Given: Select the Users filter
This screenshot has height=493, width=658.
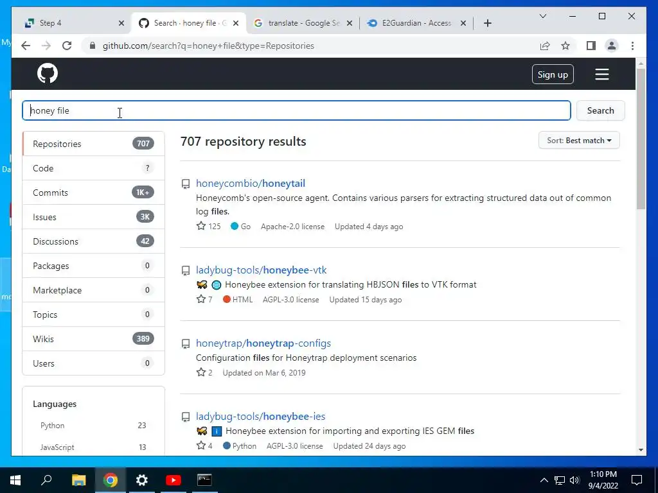Looking at the screenshot, I should coord(93,363).
